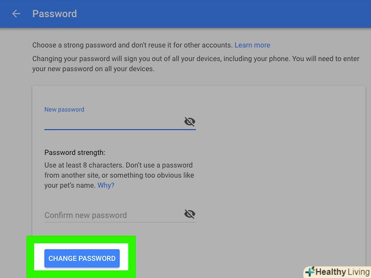
Task: Open the Why? link
Action: coord(106,185)
